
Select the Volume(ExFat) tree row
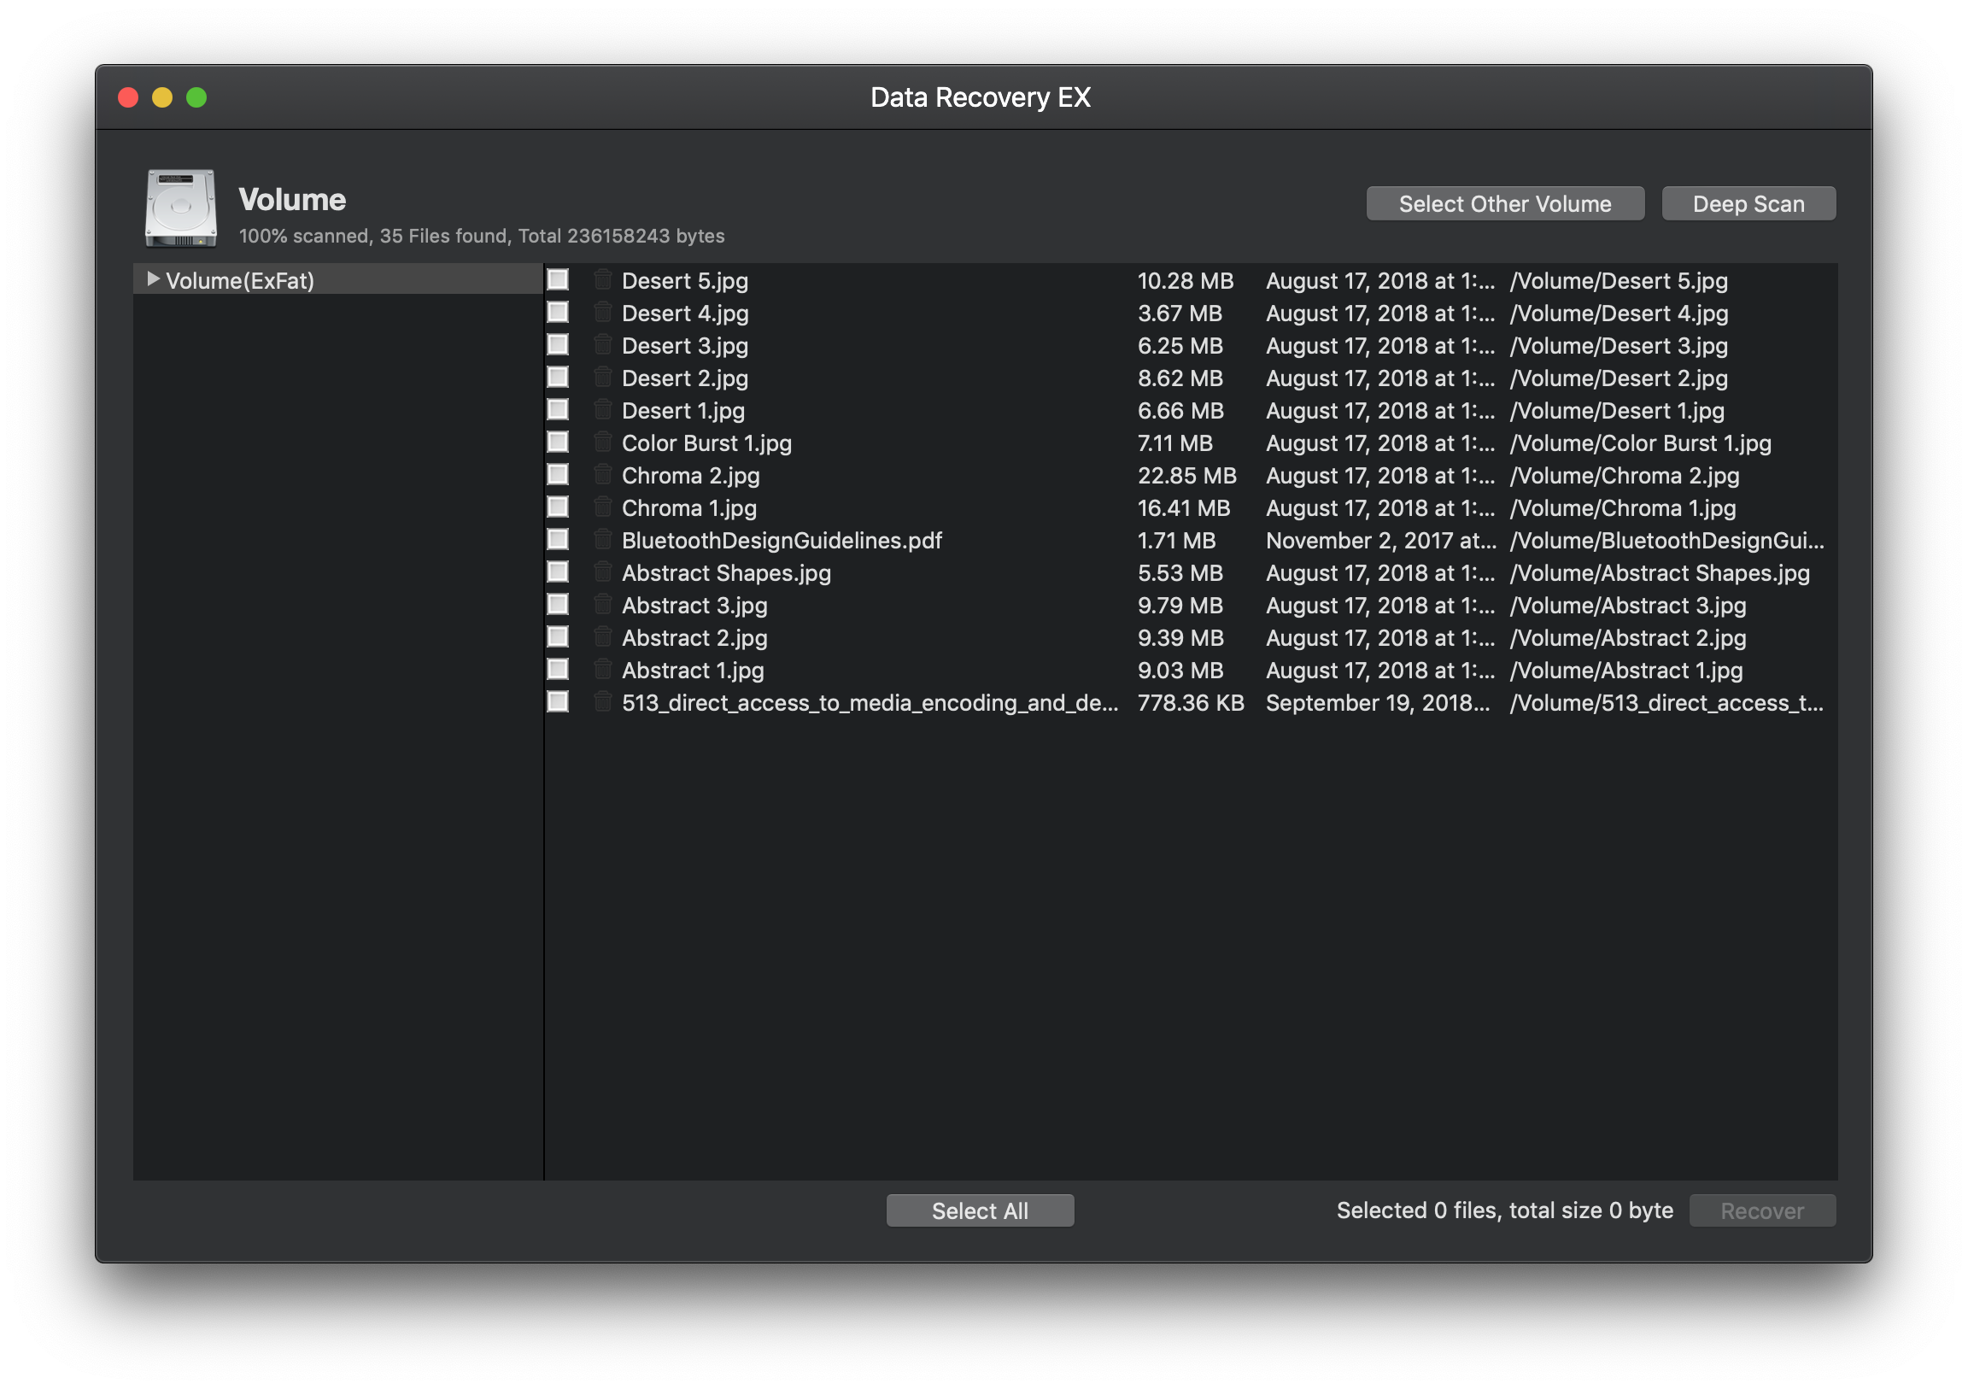pos(337,280)
